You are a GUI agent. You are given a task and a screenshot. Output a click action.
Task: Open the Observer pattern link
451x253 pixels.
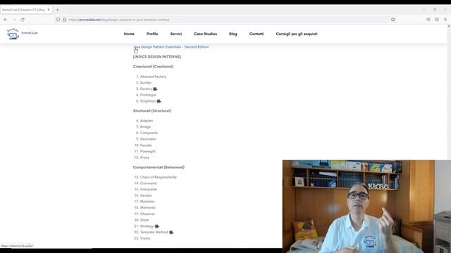click(x=147, y=214)
